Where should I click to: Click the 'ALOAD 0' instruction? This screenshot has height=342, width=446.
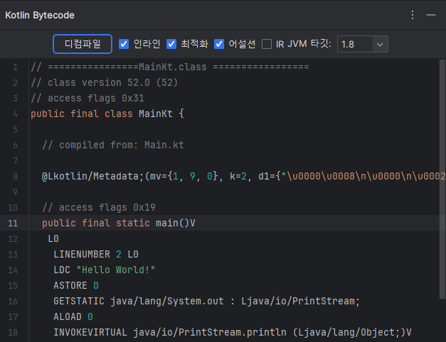[x=73, y=316]
